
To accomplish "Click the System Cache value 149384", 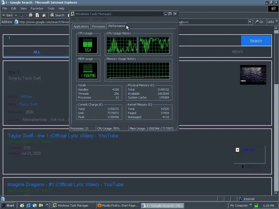I will coord(164,98).
